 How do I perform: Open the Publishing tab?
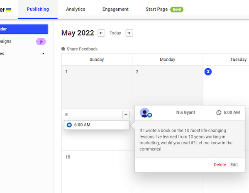38,9
